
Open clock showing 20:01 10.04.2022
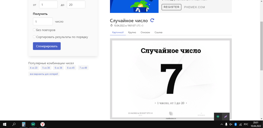coord(256,124)
